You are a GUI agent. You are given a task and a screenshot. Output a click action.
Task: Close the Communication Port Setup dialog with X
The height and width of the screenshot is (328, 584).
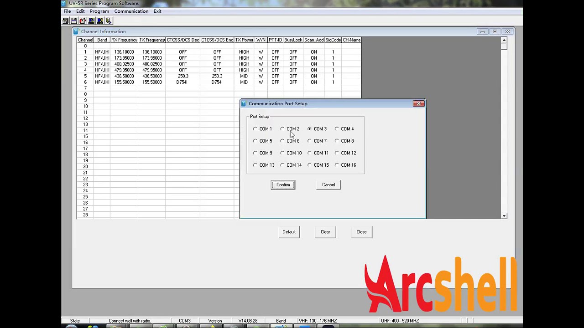[x=418, y=103]
